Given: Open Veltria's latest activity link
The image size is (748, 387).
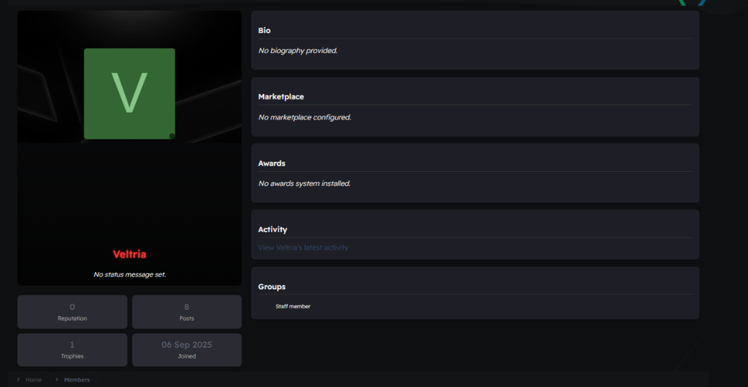Looking at the screenshot, I should pyautogui.click(x=303, y=247).
